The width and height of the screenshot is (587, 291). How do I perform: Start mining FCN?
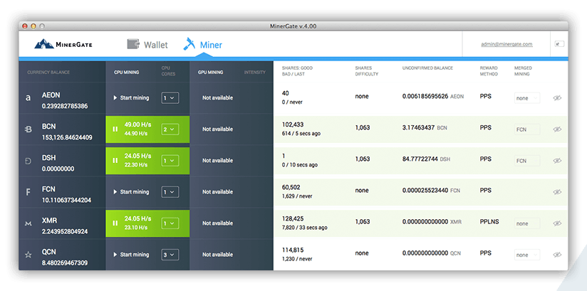[131, 192]
